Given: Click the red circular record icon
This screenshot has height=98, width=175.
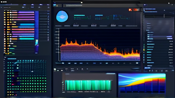Looking at the screenshot, I should pos(135,10).
